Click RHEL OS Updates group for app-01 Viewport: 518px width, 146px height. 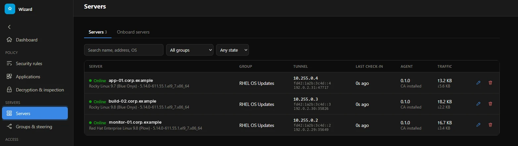point(257,83)
